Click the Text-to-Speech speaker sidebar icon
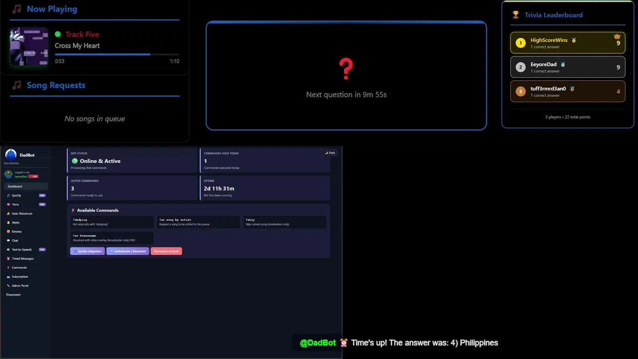 pyautogui.click(x=8, y=249)
